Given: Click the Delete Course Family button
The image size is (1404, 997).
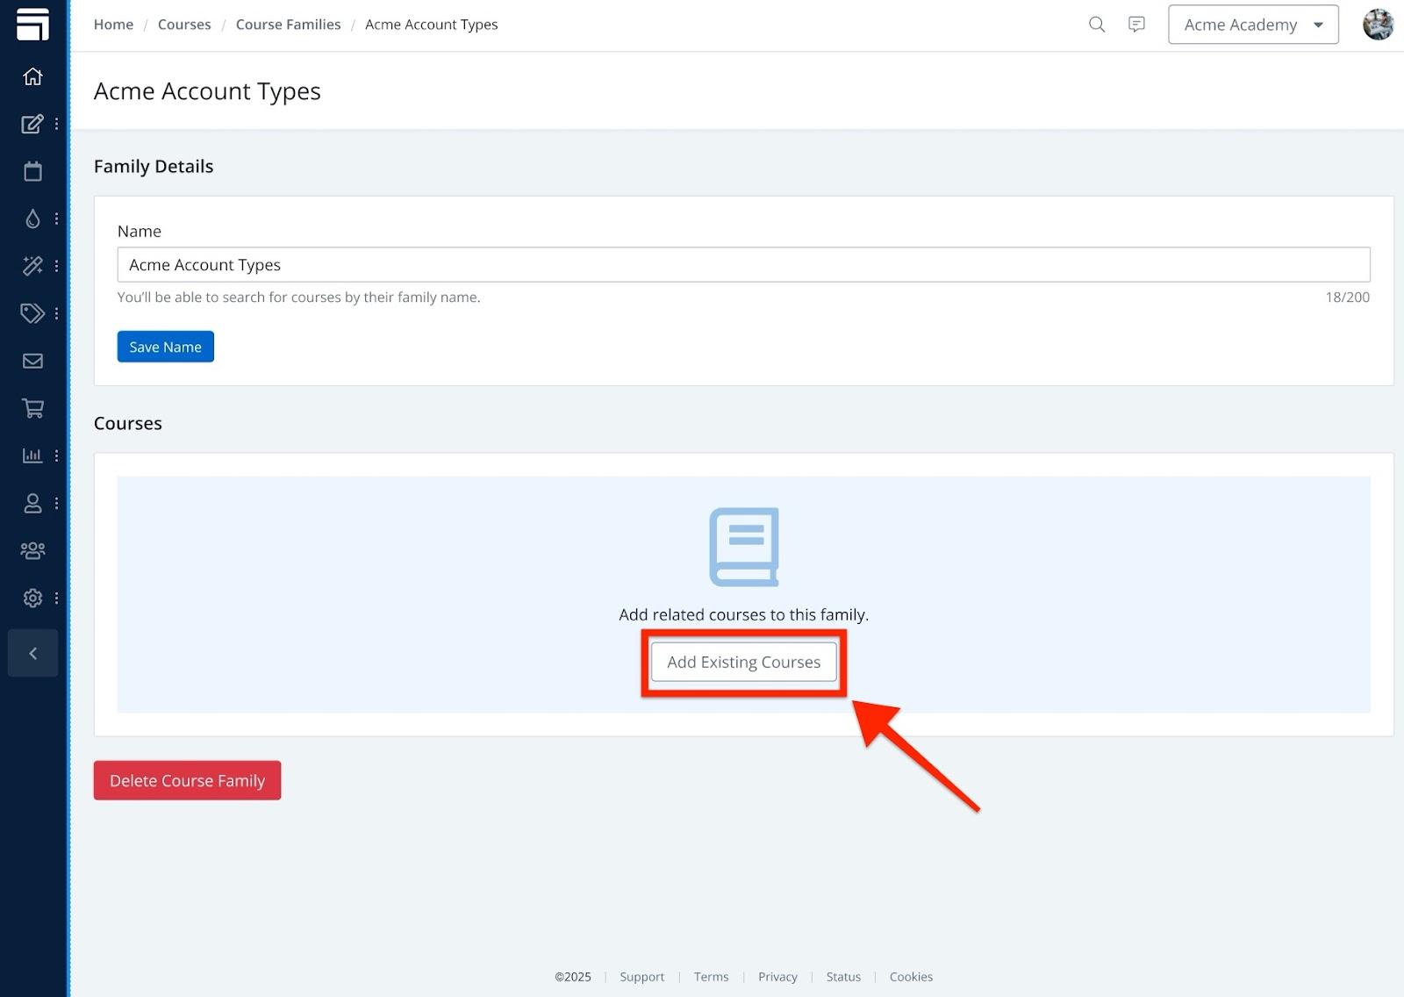Looking at the screenshot, I should tap(187, 780).
